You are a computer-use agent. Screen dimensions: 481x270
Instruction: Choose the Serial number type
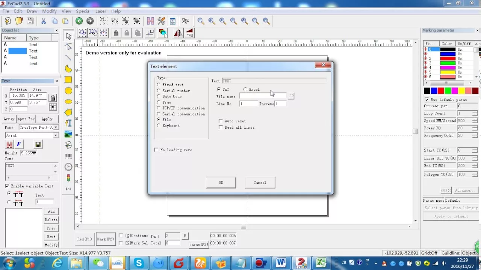pyautogui.click(x=159, y=91)
